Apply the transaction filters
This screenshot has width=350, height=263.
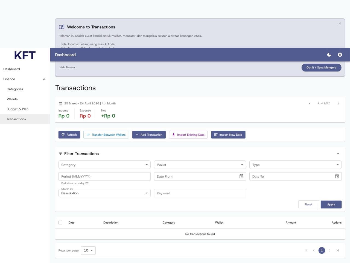pyautogui.click(x=331, y=204)
